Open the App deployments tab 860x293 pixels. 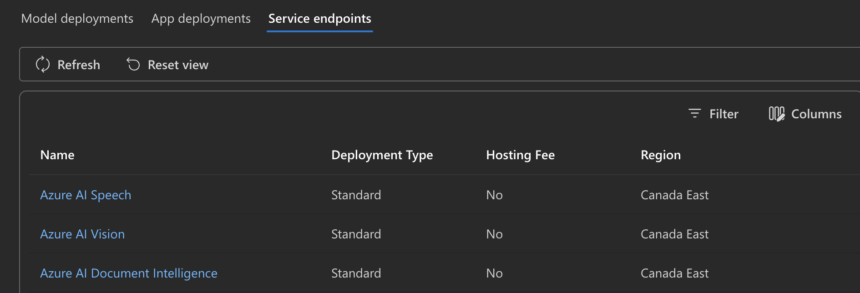(201, 19)
